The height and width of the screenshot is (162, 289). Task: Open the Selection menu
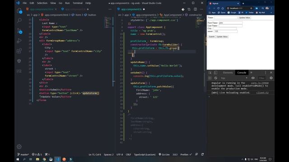pos(42,3)
